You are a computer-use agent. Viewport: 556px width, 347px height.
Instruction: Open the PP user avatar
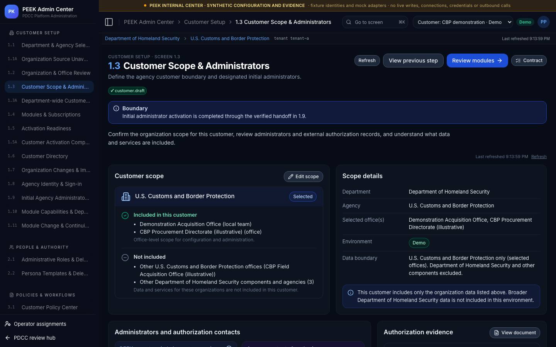tap(544, 22)
